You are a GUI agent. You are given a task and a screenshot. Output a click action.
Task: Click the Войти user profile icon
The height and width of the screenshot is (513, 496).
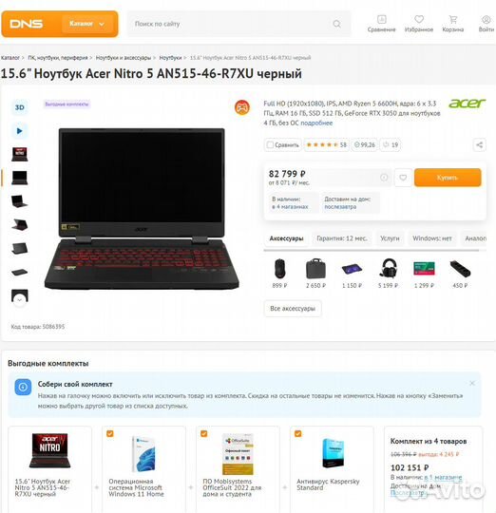click(486, 19)
